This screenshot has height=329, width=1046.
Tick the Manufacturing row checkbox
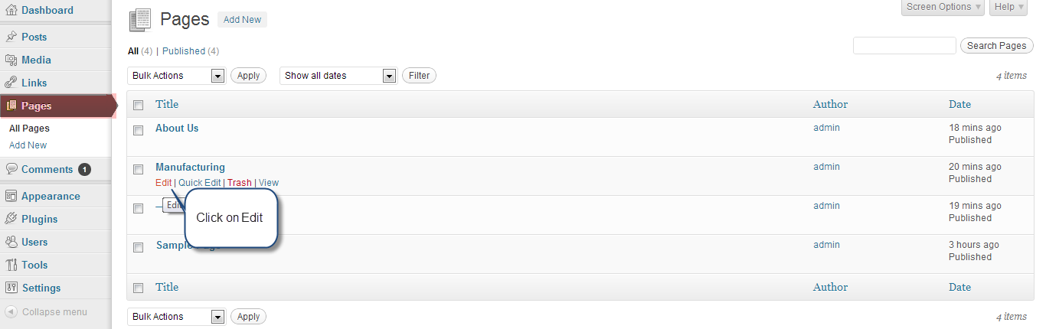[x=139, y=169]
